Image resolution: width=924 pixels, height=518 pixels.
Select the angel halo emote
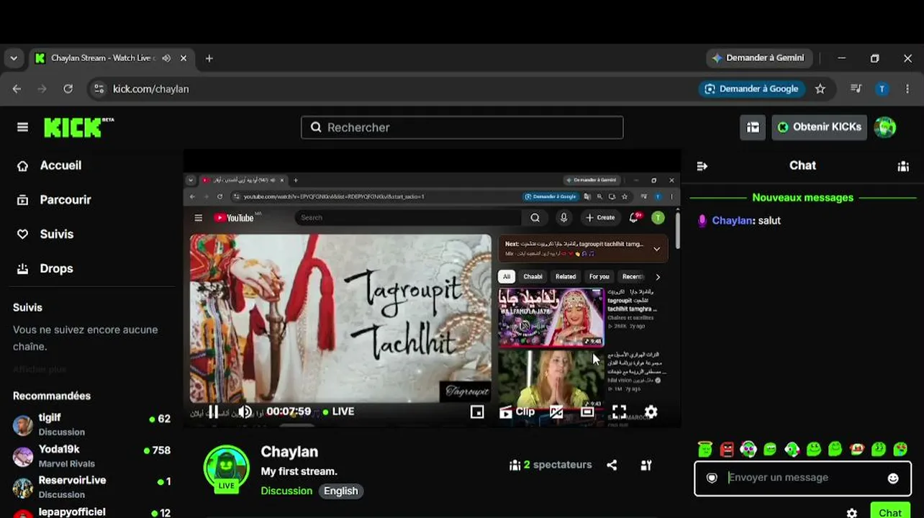tap(705, 450)
